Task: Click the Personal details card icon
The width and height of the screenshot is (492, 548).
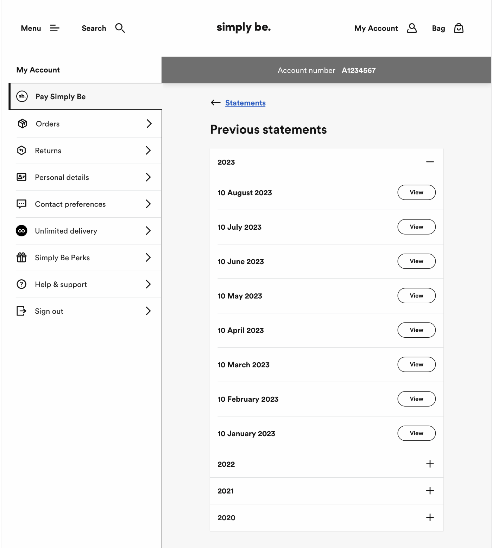Action: [x=21, y=177]
